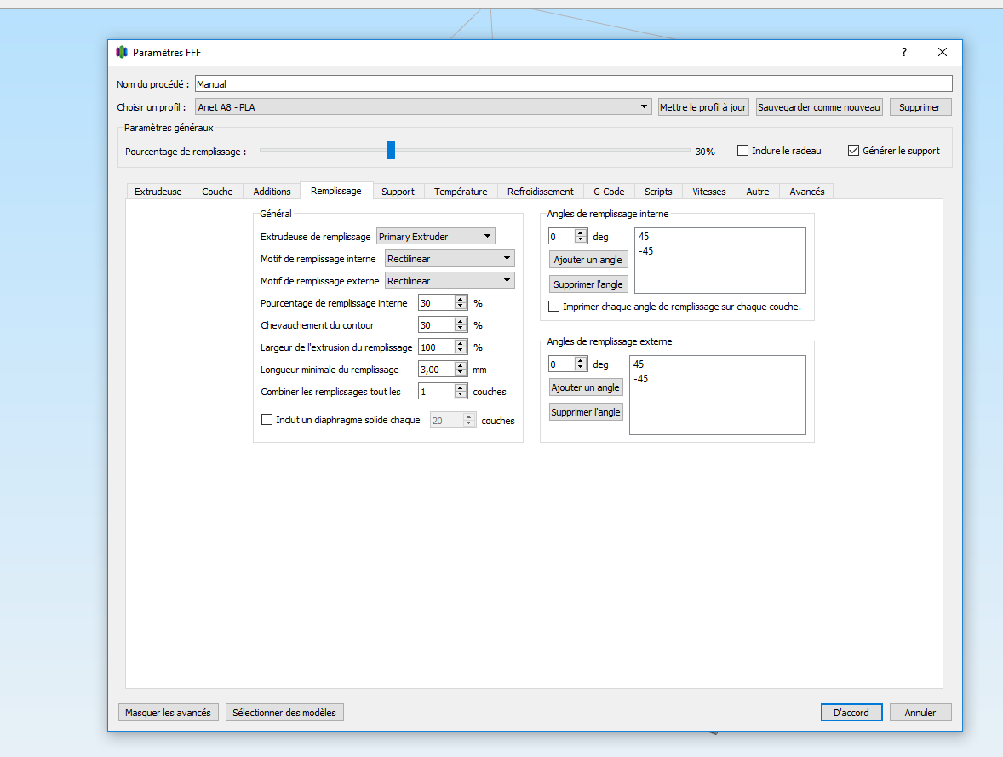Screen dimensions: 1003x757
Task: Toggle Inclut un diaphragme solide chaque checkbox
Action: click(267, 420)
